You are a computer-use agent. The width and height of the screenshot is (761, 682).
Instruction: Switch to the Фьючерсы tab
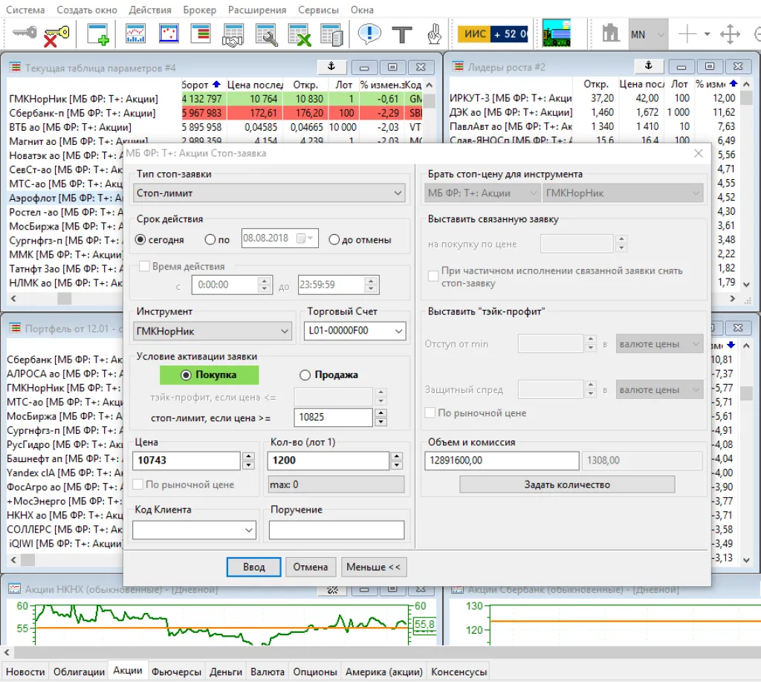(x=176, y=672)
